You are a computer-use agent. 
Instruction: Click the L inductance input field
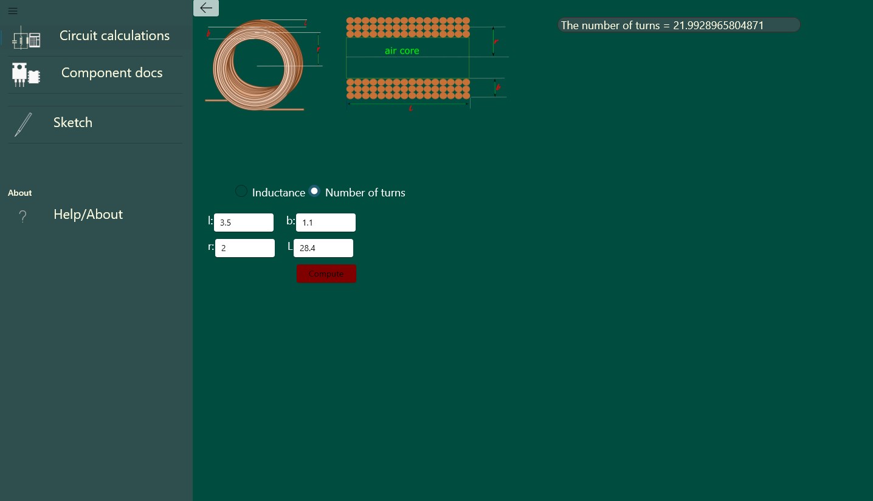(323, 248)
